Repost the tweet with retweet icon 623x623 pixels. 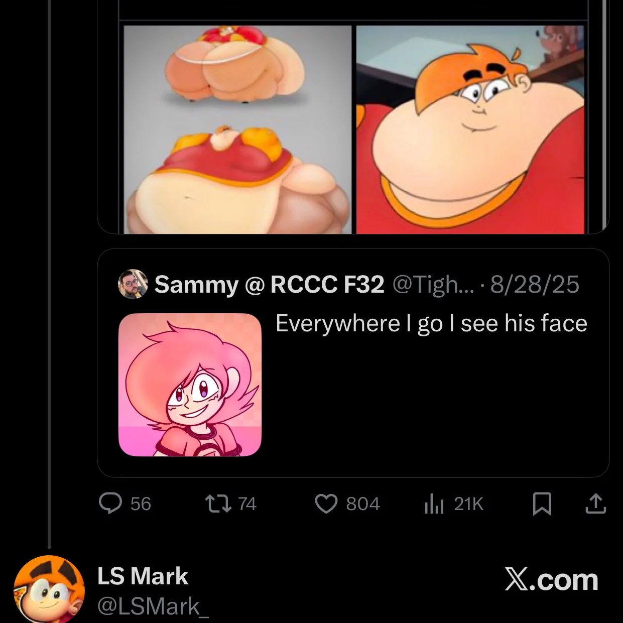tap(218, 504)
